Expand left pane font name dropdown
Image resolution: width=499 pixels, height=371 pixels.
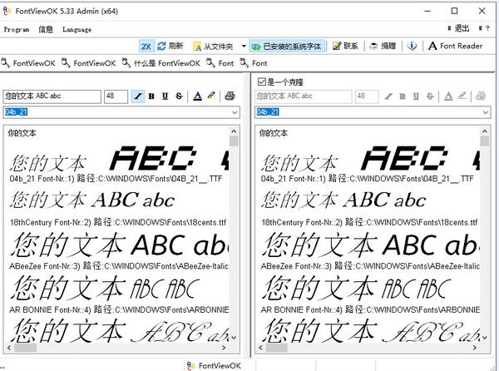pyautogui.click(x=235, y=112)
